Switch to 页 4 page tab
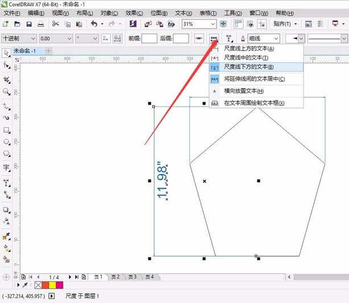This screenshot has width=349, height=303. point(150,277)
